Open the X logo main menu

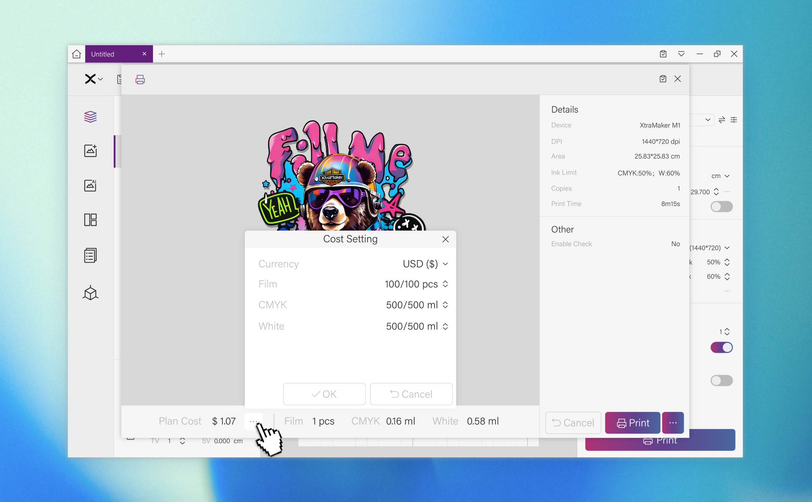tap(94, 79)
